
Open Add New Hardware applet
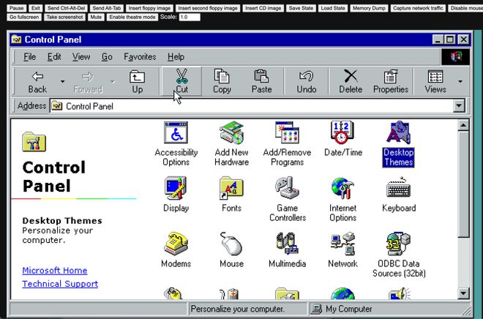pyautogui.click(x=231, y=135)
